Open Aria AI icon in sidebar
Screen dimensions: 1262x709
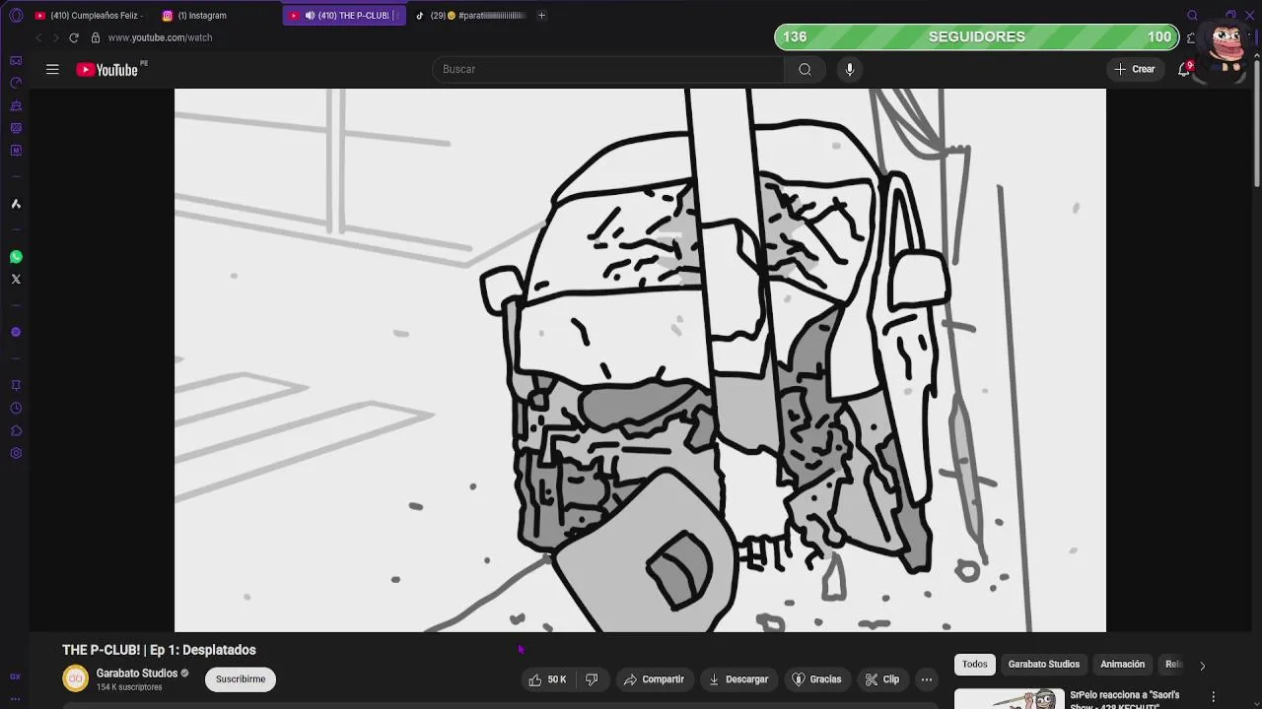[16, 204]
